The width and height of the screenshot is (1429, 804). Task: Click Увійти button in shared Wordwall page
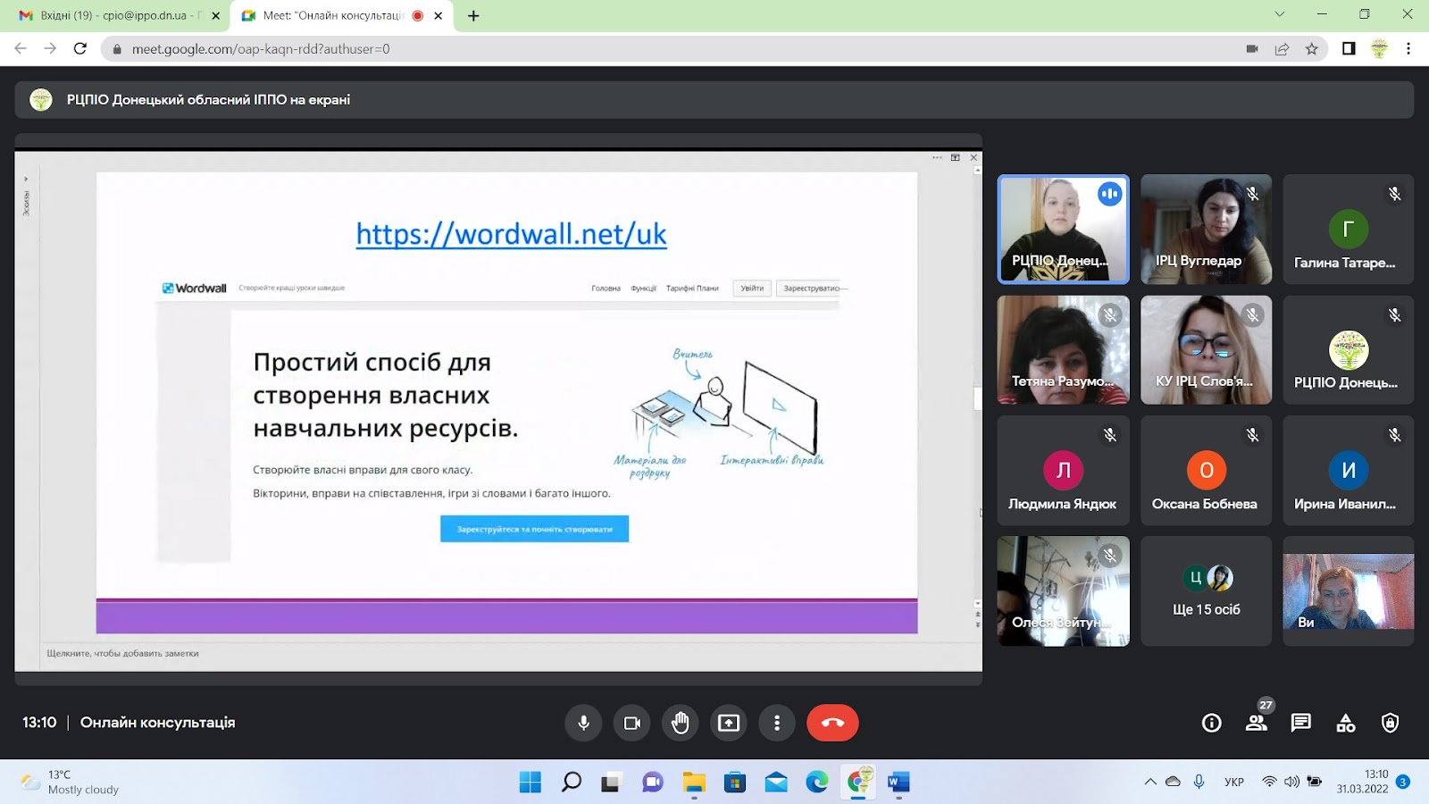(x=752, y=288)
